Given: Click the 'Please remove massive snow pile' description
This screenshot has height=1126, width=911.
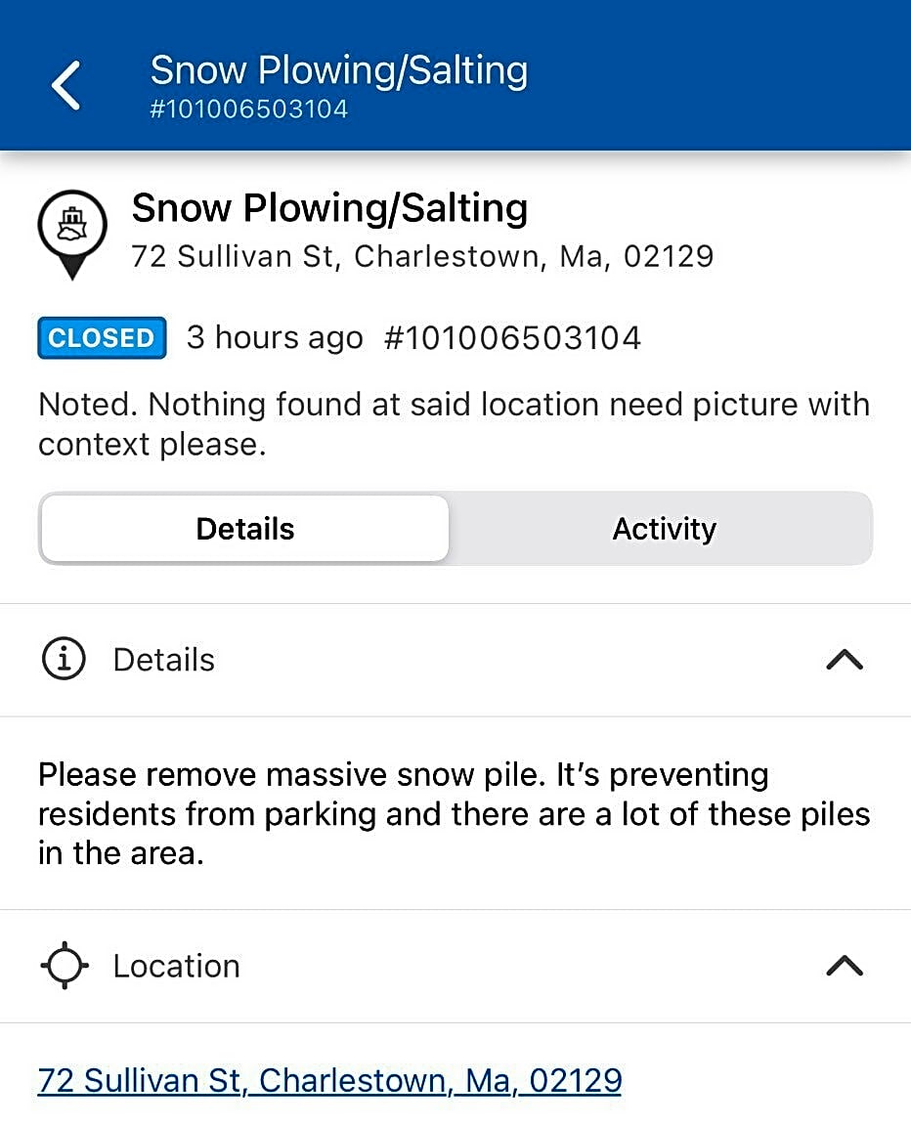Looking at the screenshot, I should click(x=454, y=813).
